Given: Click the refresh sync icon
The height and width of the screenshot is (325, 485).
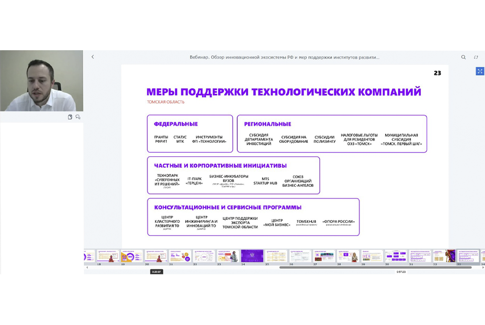Looking at the screenshot, I should coord(476,57).
